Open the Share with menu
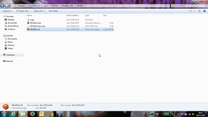This screenshot has width=208, height=117. [x=39, y=11]
